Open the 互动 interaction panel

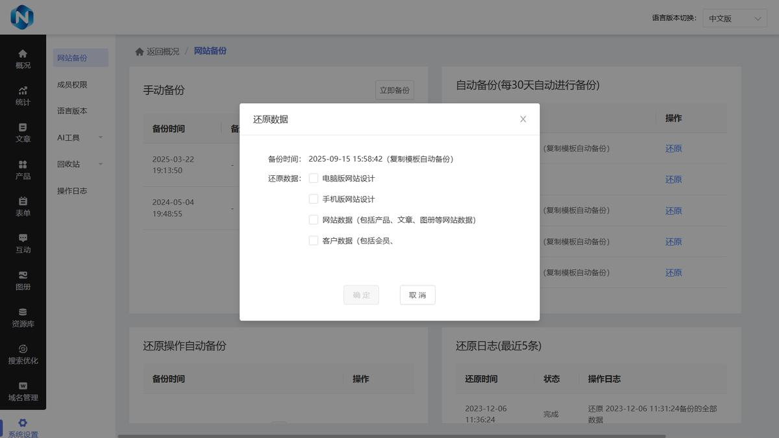click(x=23, y=243)
